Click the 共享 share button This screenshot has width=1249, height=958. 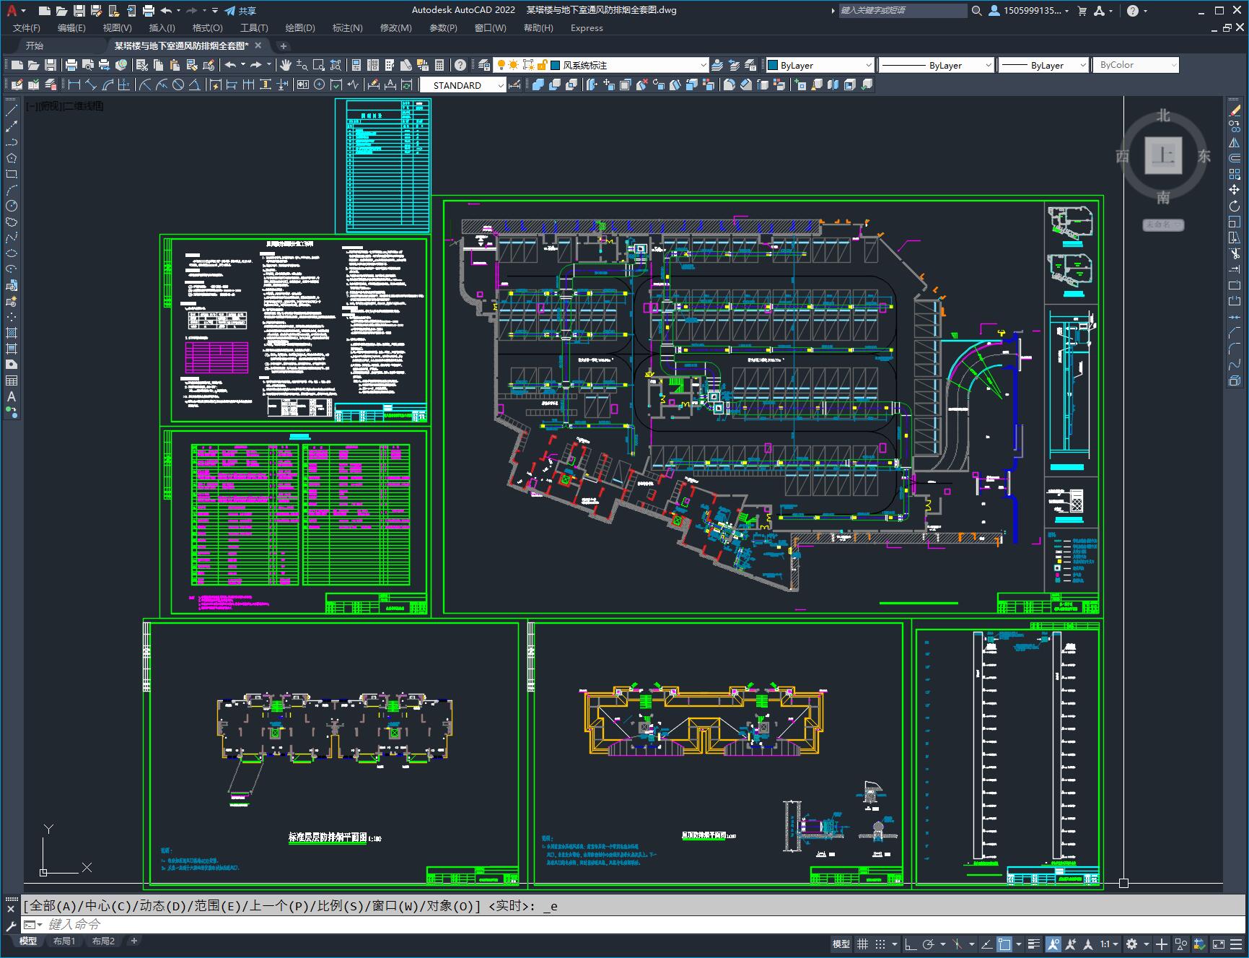point(240,11)
